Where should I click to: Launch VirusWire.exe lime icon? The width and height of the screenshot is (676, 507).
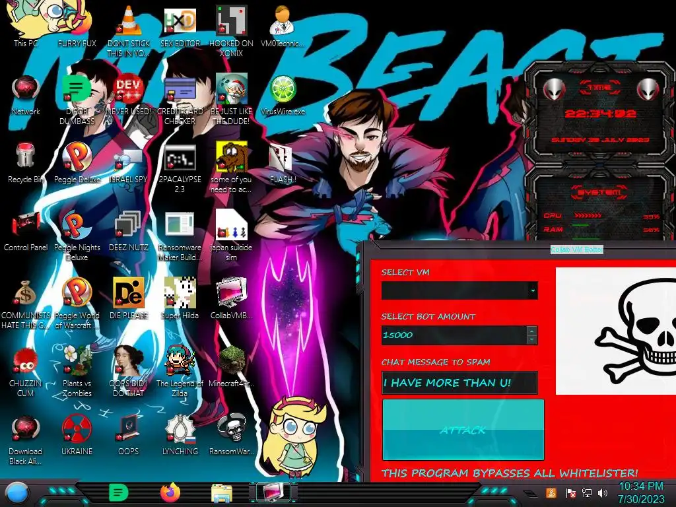click(x=283, y=95)
